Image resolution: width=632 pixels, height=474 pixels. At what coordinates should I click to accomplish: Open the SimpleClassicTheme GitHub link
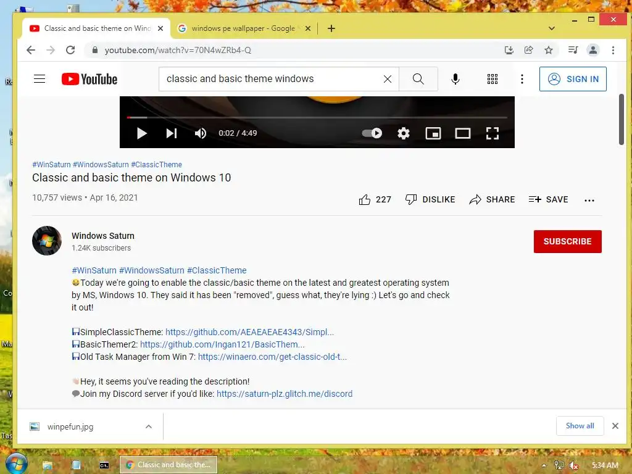pyautogui.click(x=249, y=332)
